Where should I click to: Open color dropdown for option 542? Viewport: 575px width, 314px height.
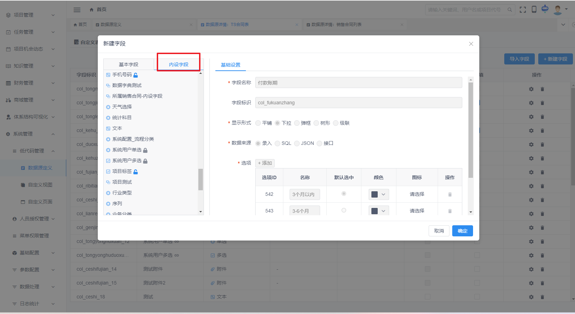[379, 194]
